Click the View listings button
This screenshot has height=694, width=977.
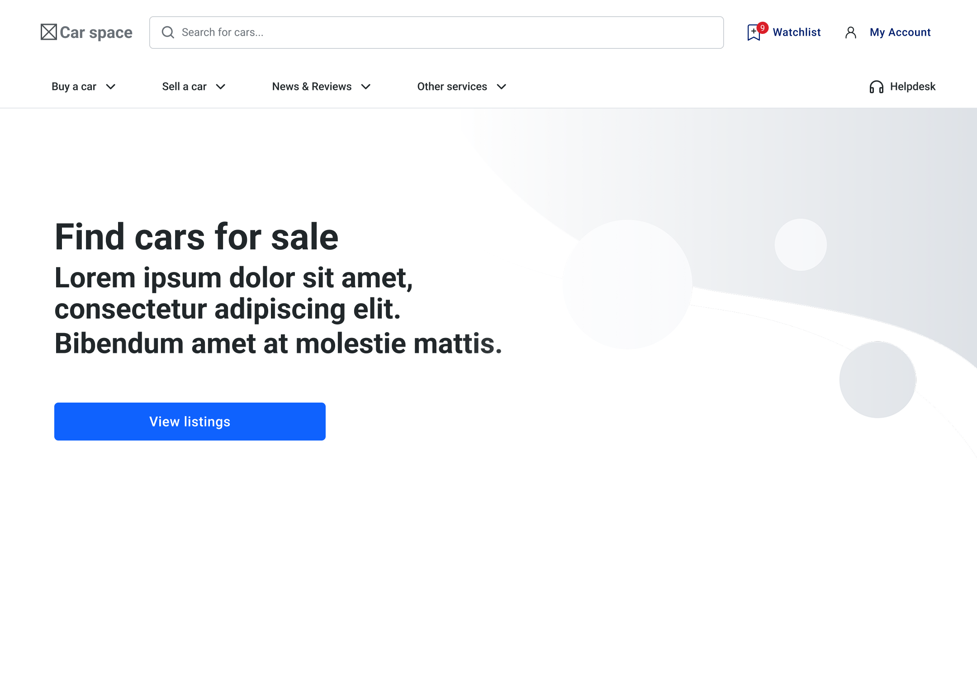pos(190,422)
